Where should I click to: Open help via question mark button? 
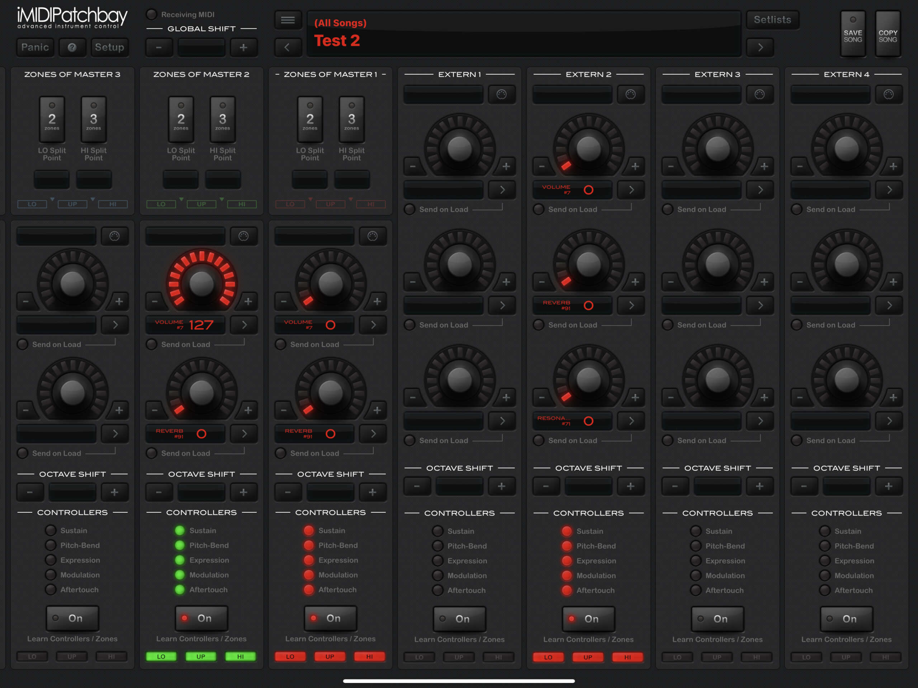click(x=72, y=47)
